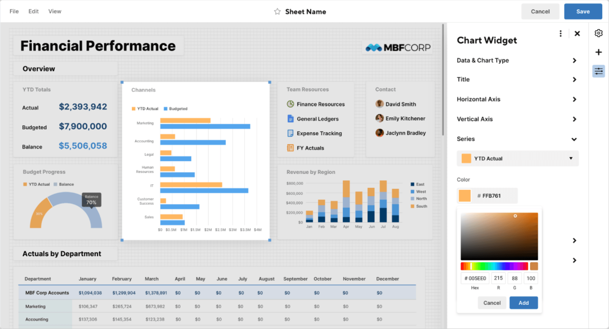The height and width of the screenshot is (329, 609).
Task: Open Chart Widget three-dot options menu
Action: point(561,34)
